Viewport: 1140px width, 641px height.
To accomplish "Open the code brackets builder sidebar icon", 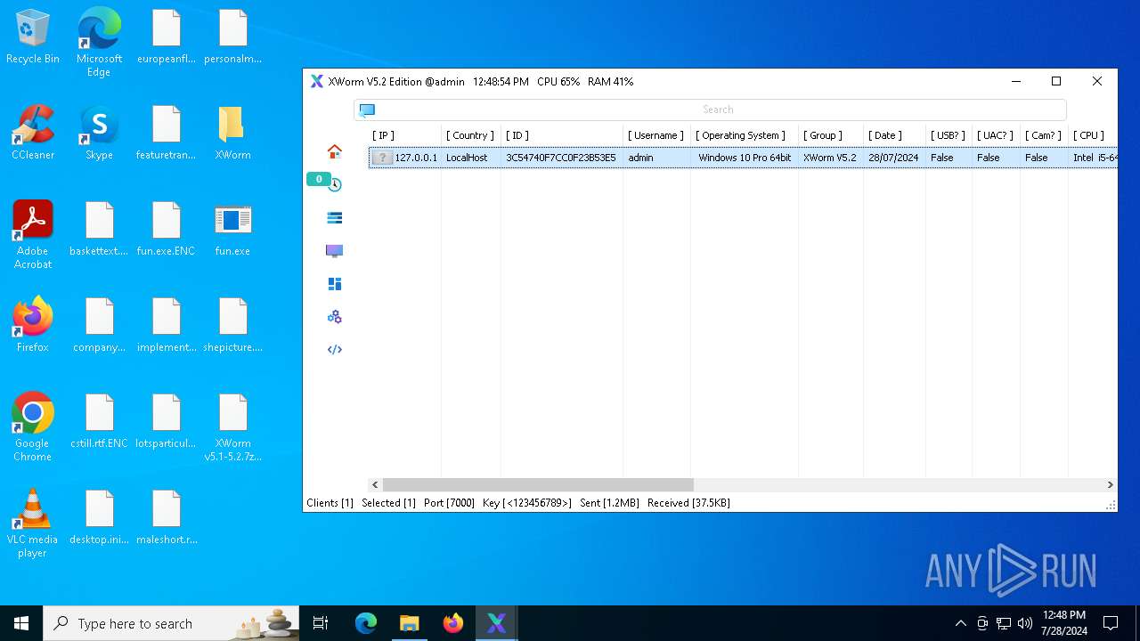I will 335,350.
